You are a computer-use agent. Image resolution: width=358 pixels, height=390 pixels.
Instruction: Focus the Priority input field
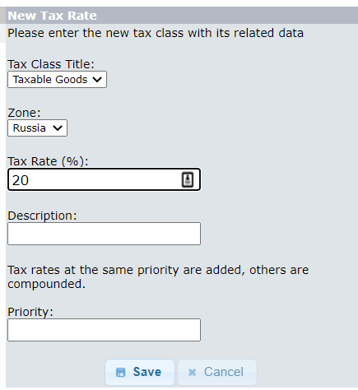(x=104, y=330)
